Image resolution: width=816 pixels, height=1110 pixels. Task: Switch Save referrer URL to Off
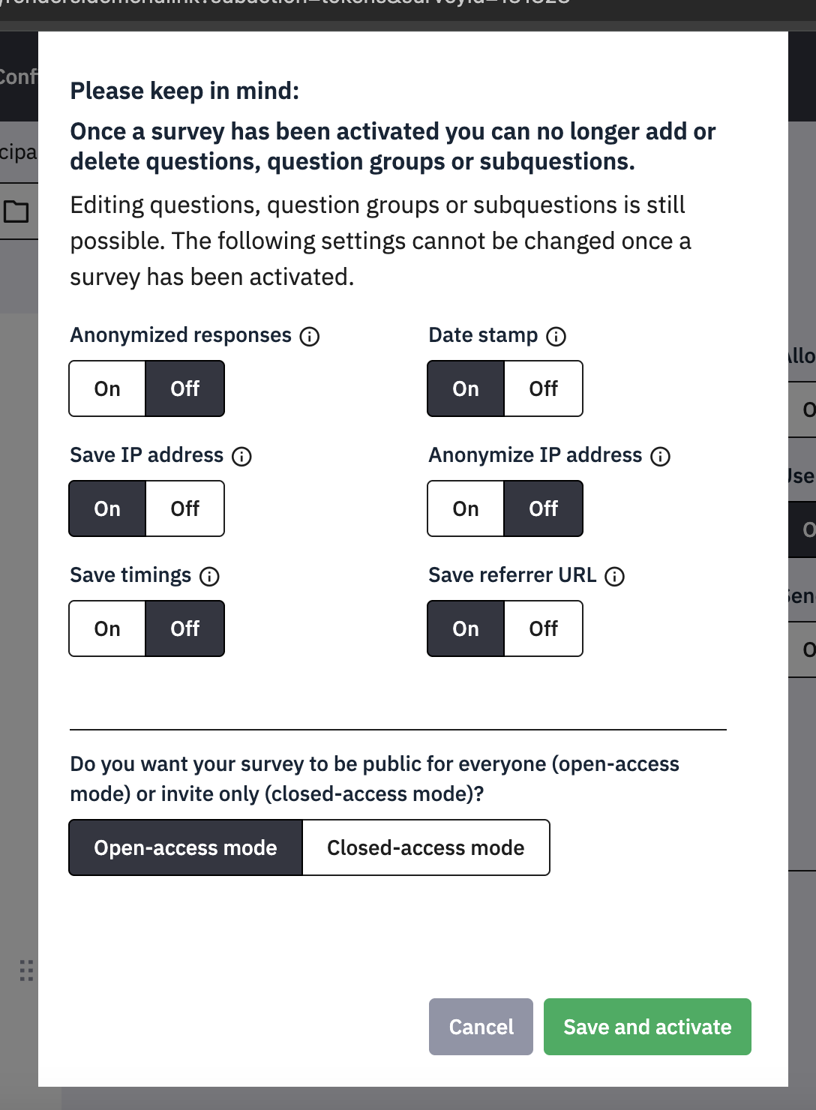[543, 628]
